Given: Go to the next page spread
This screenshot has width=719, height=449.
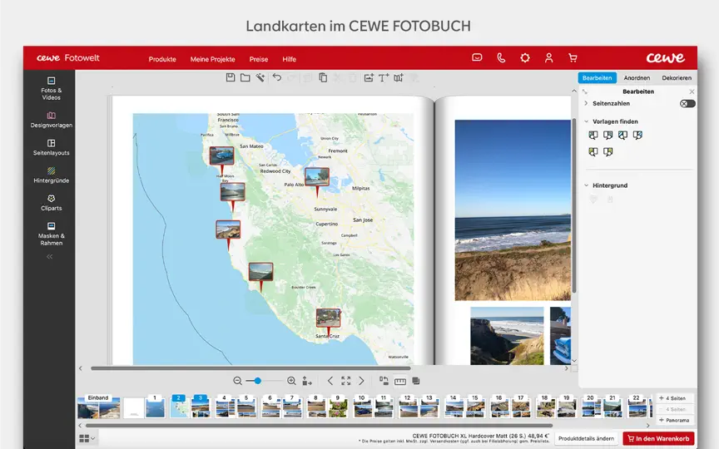Looking at the screenshot, I should pyautogui.click(x=361, y=381).
